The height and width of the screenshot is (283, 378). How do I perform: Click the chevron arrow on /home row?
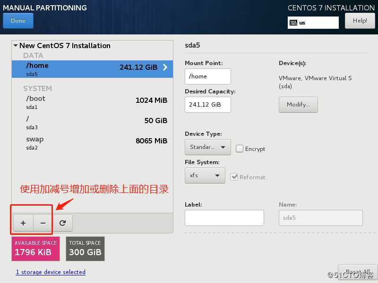pyautogui.click(x=165, y=67)
